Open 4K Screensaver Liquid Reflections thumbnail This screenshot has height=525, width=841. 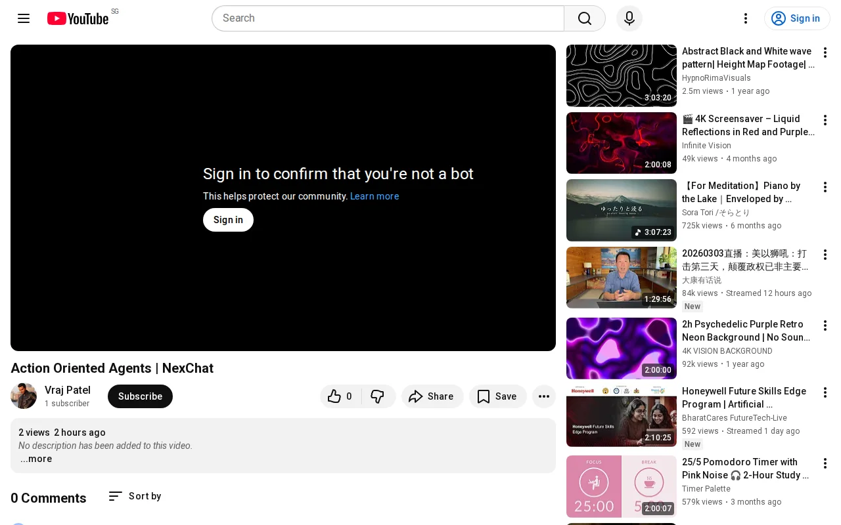click(x=622, y=143)
